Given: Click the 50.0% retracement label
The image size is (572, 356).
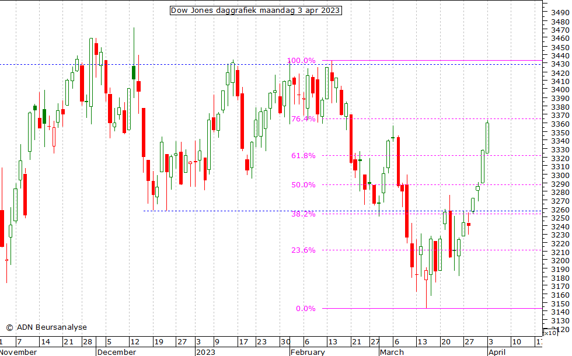Looking at the screenshot, I should coord(303,185).
